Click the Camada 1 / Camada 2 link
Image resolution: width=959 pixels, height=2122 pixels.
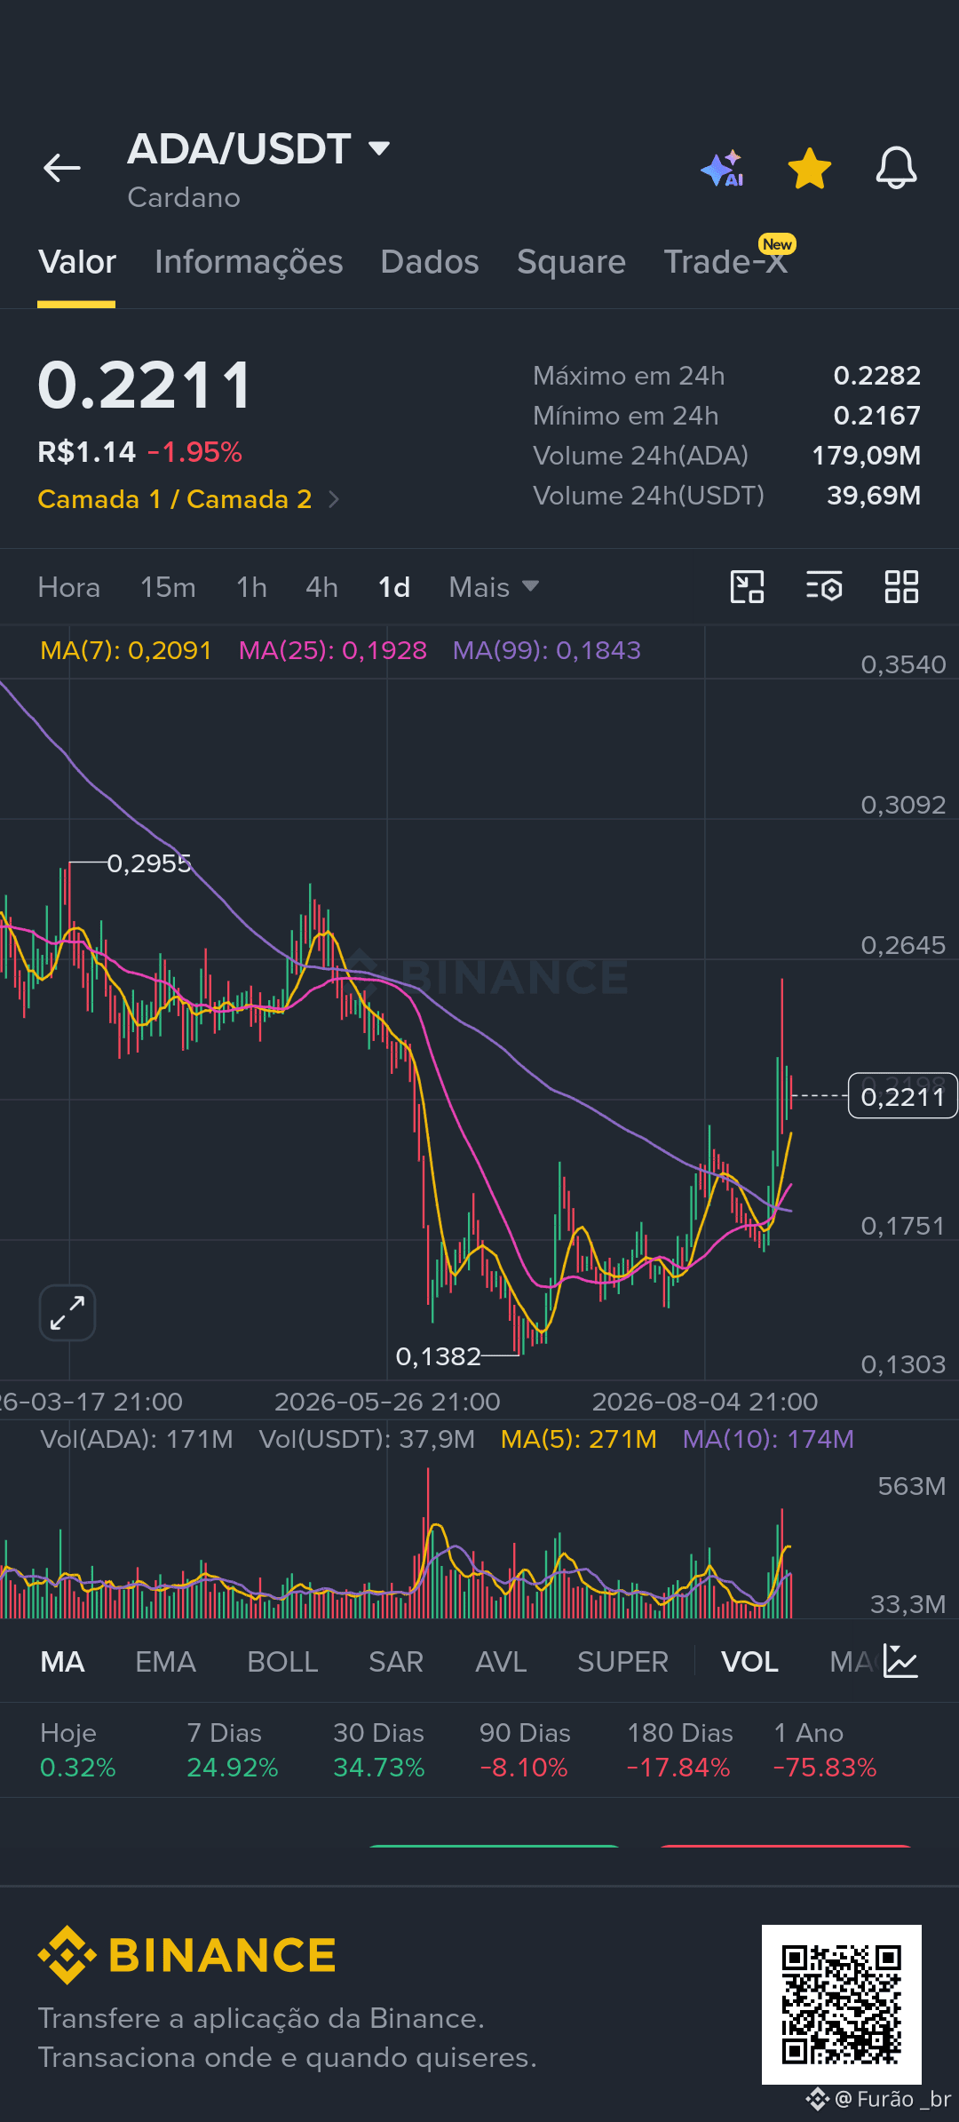(x=175, y=499)
